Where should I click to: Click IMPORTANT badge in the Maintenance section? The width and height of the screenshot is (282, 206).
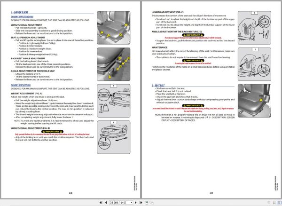tap(193, 61)
